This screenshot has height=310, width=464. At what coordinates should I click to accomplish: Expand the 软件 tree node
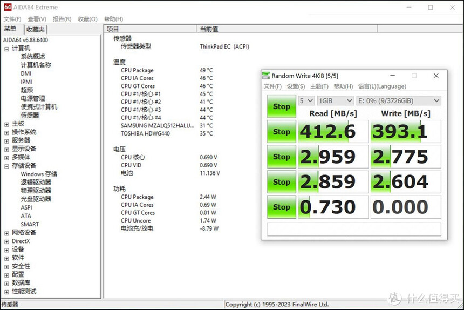point(6,258)
